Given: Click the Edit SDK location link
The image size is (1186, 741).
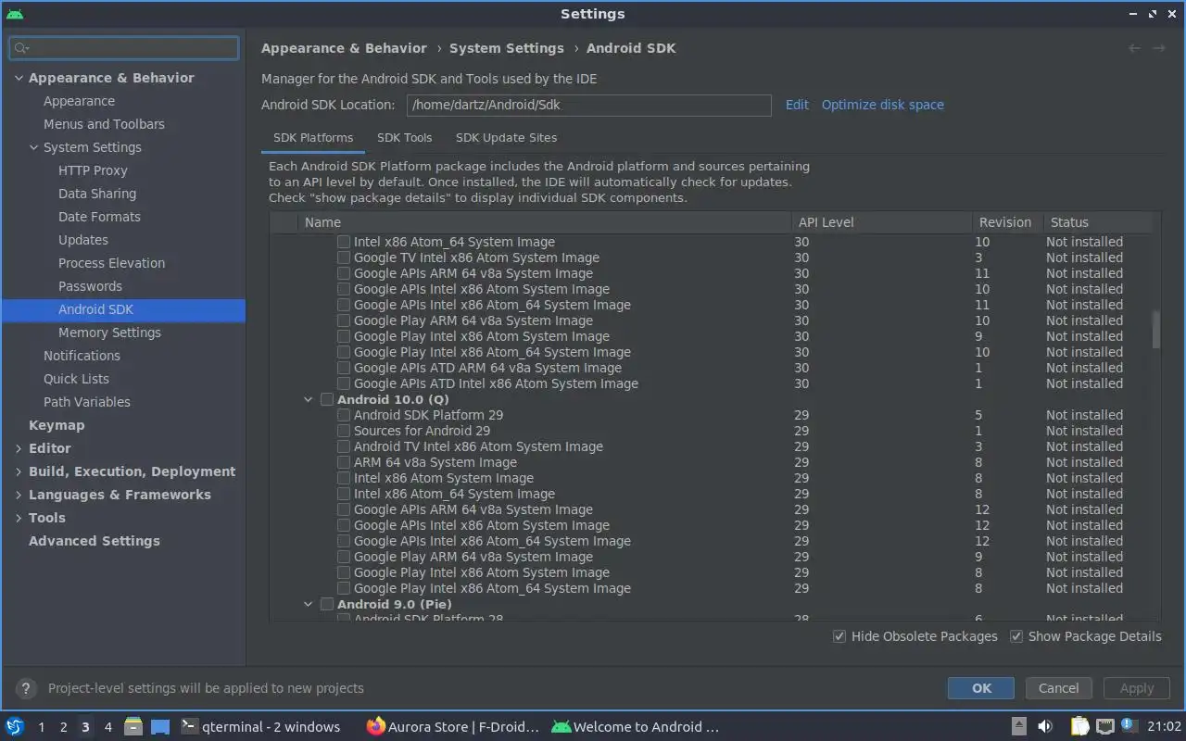Looking at the screenshot, I should pos(797,105).
